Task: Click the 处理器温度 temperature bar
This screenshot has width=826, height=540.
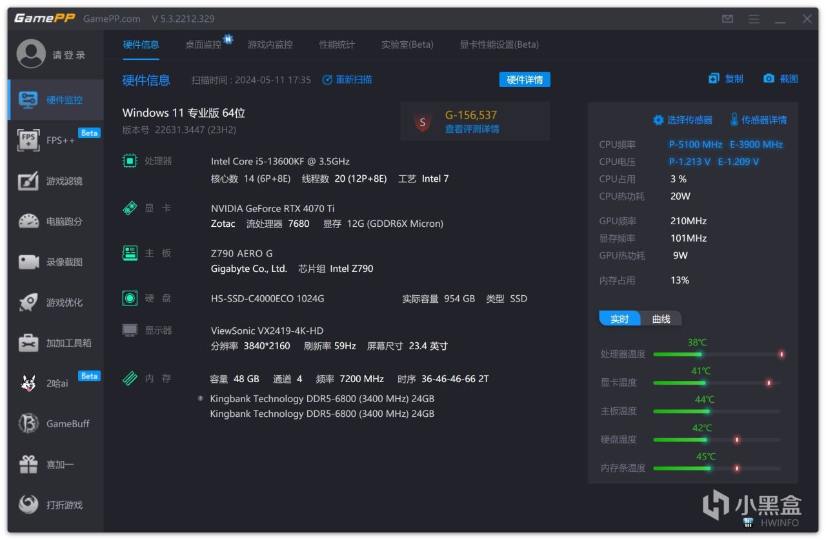Action: [x=718, y=354]
